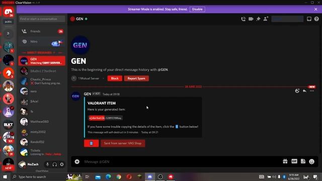Toggle deafen headphones in user panel

(55, 164)
